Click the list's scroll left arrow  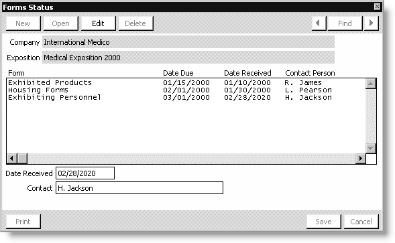[x=11, y=159]
